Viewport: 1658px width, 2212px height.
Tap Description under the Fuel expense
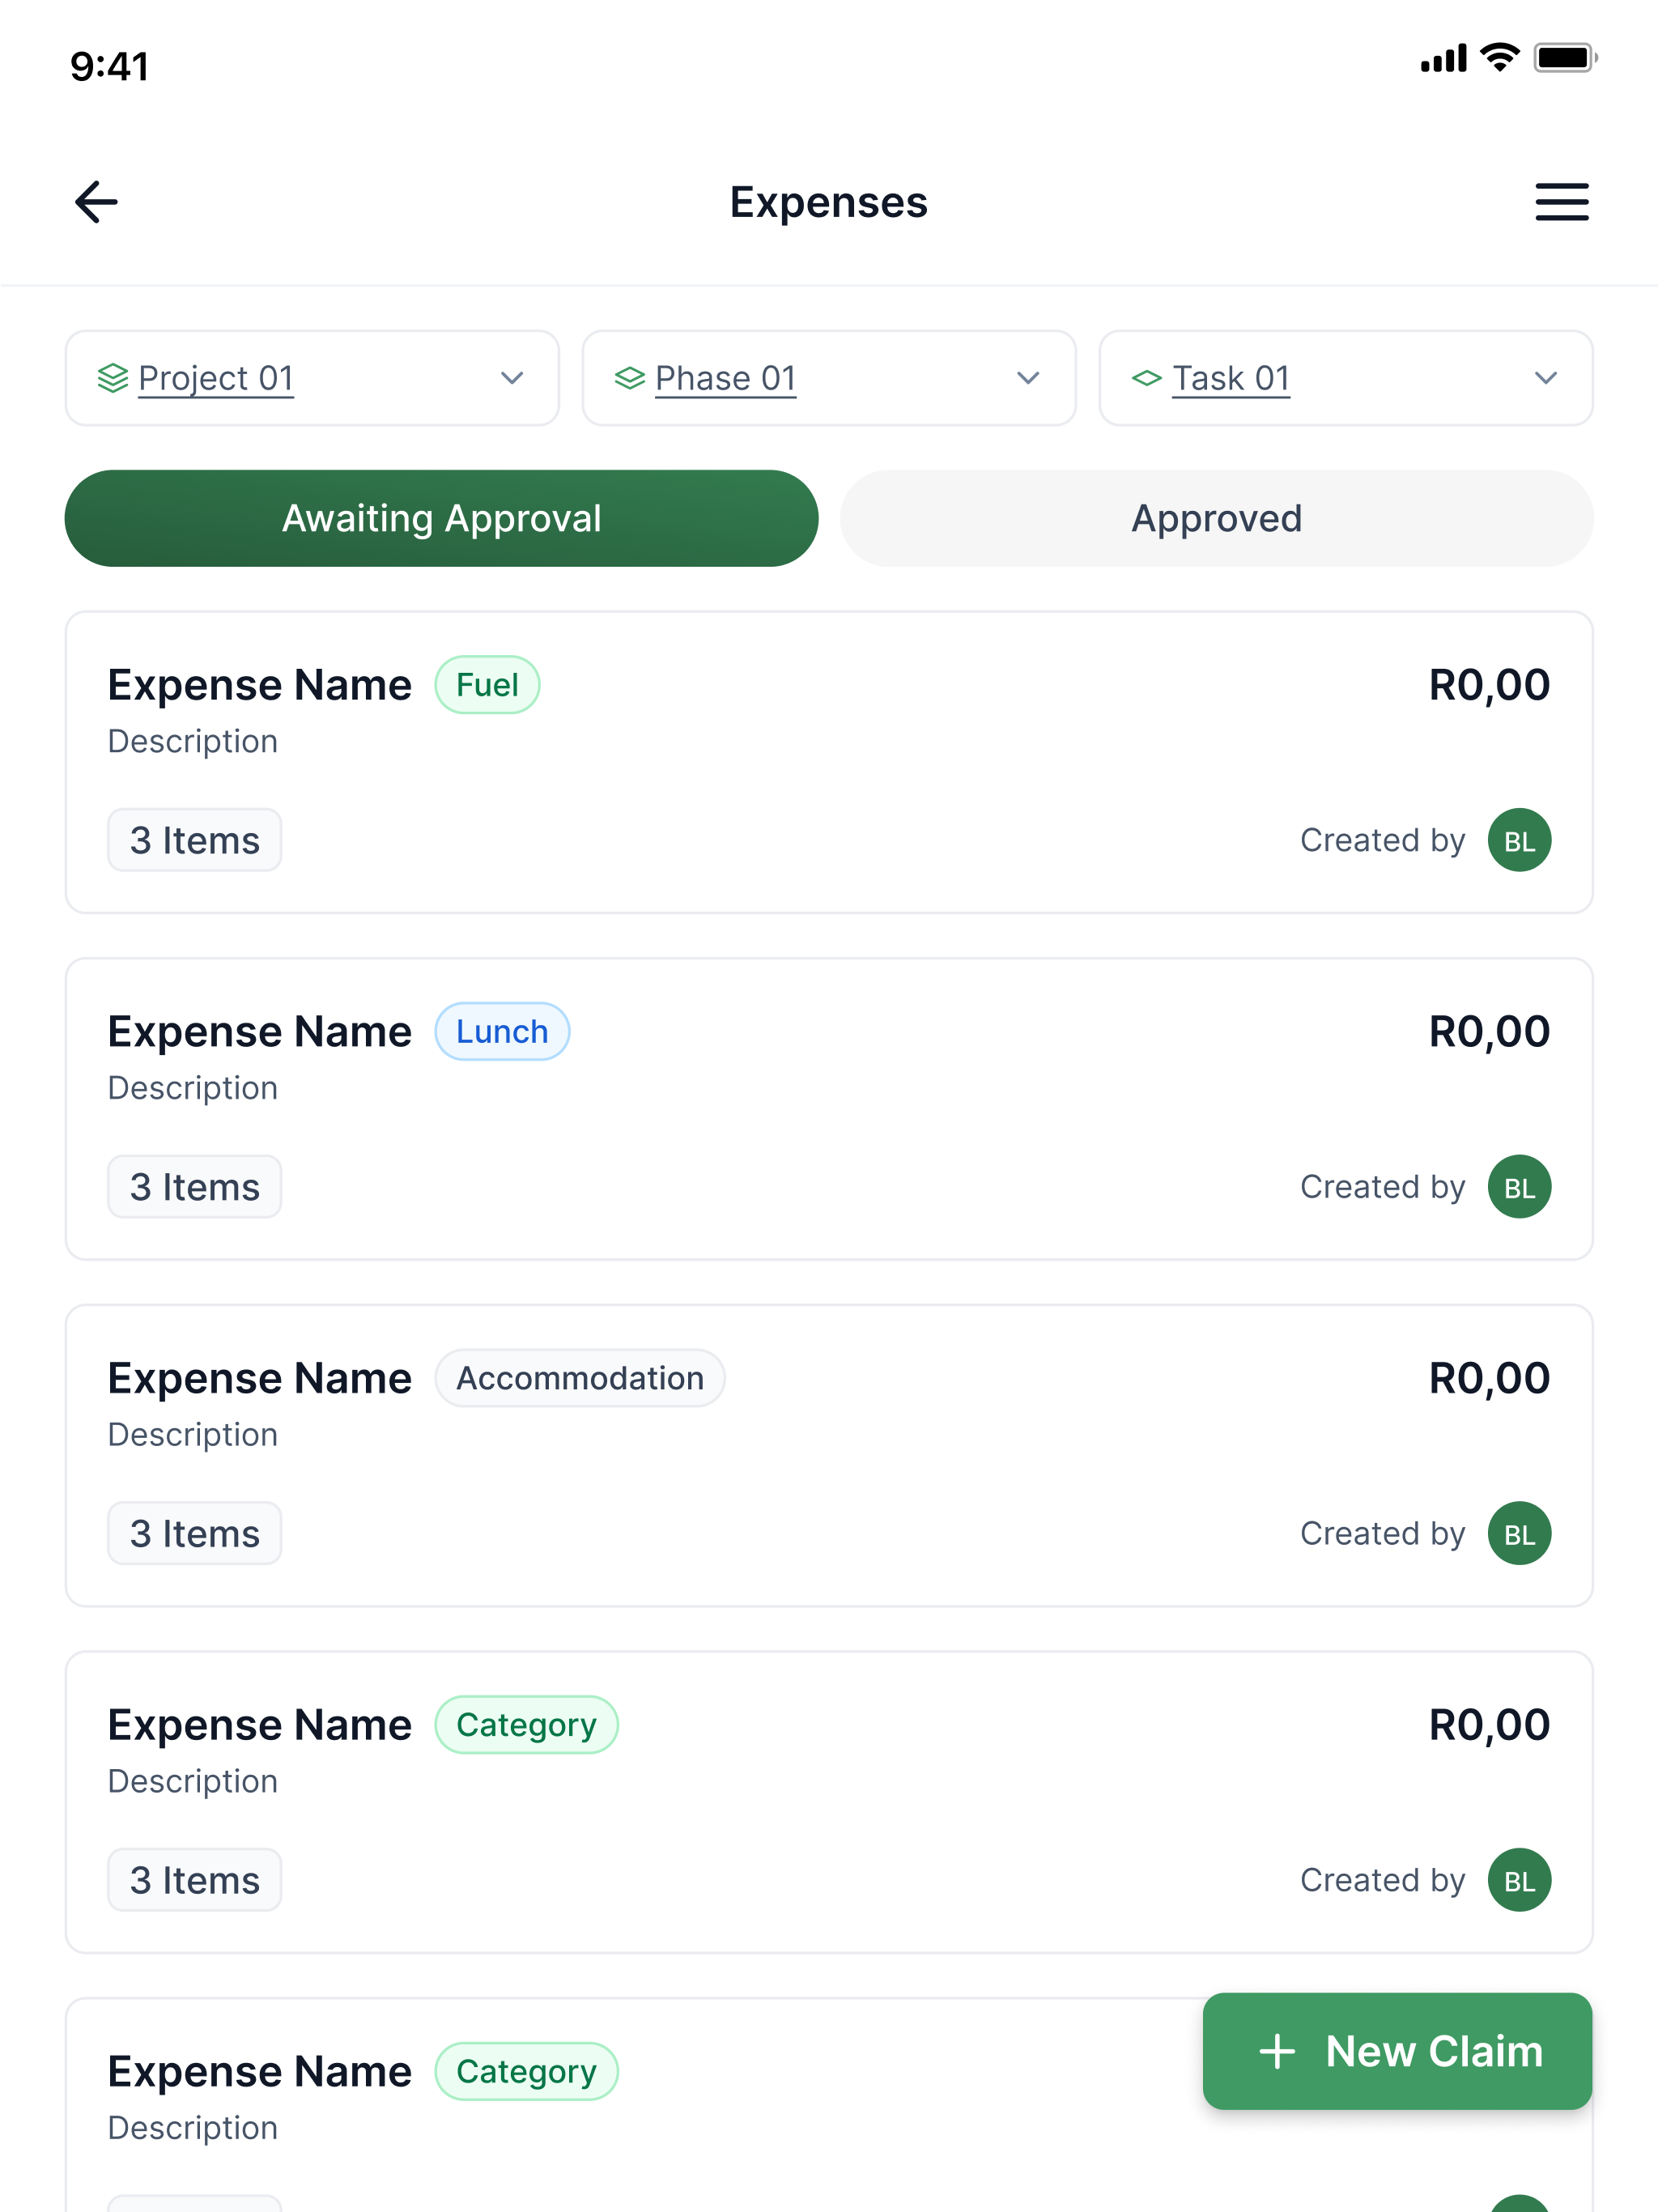click(193, 741)
